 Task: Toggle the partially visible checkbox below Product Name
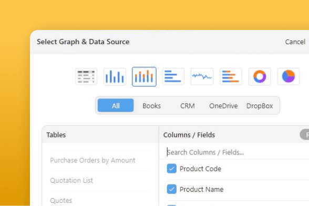[x=172, y=205]
